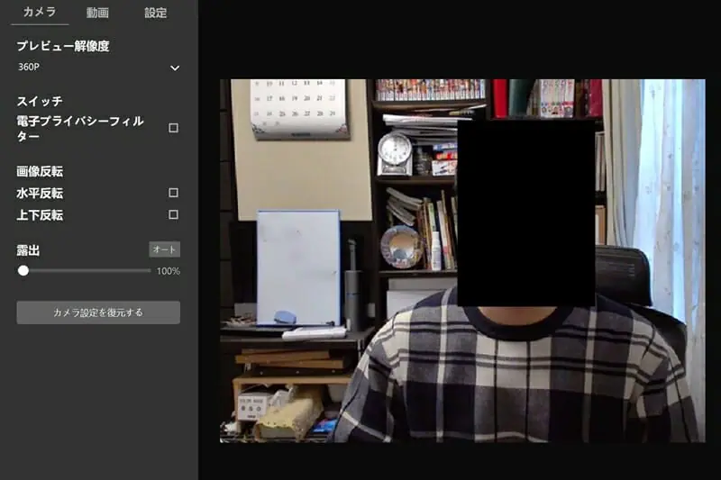Click the 露出 section heading

click(28, 249)
